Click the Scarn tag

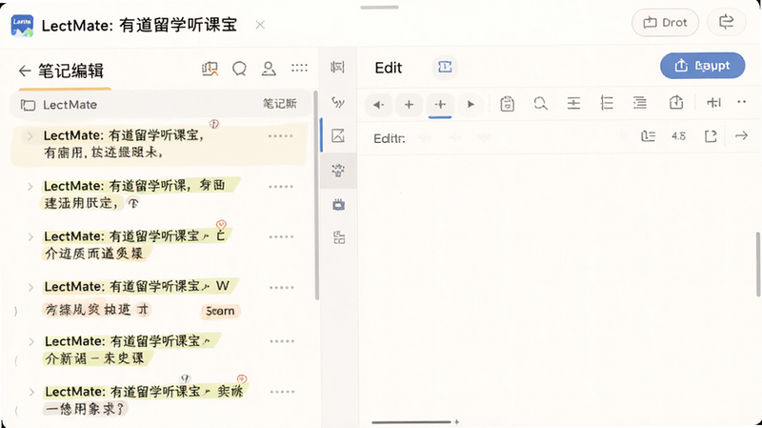220,311
